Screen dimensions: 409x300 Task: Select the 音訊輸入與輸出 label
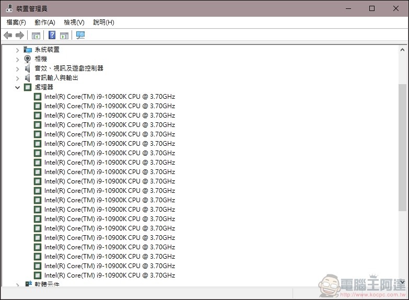(x=56, y=78)
